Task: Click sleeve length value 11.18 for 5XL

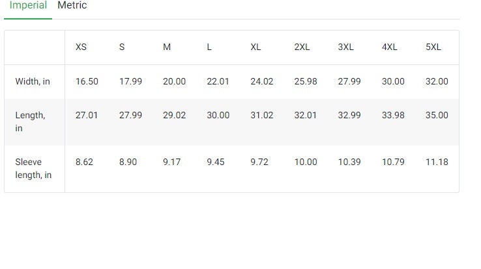Action: 437,162
